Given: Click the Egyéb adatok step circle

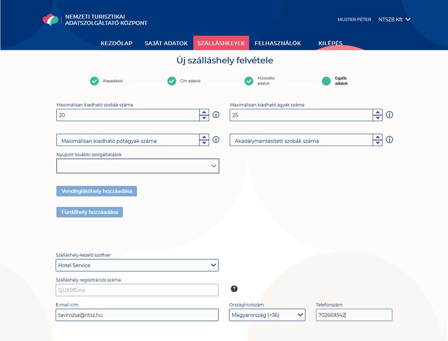Looking at the screenshot, I should tap(326, 81).
